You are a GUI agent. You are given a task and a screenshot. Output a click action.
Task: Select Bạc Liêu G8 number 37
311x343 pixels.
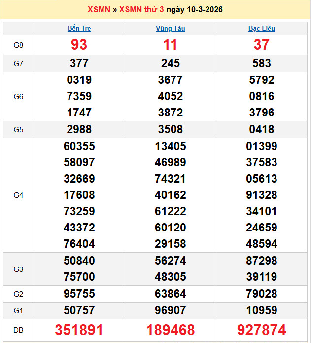point(261,45)
